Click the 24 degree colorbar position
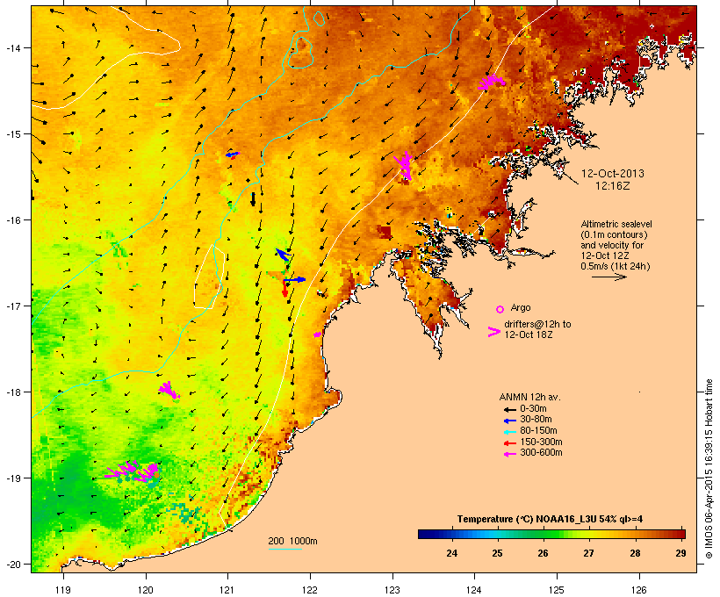This screenshot has width=720, height=597. click(452, 534)
